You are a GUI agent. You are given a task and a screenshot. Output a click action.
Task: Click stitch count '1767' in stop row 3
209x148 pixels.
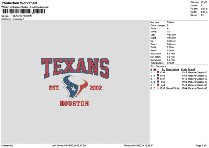tap(162, 79)
